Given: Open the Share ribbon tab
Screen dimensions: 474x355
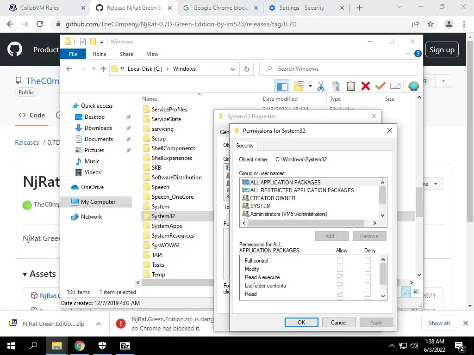Looking at the screenshot, I should (126, 54).
